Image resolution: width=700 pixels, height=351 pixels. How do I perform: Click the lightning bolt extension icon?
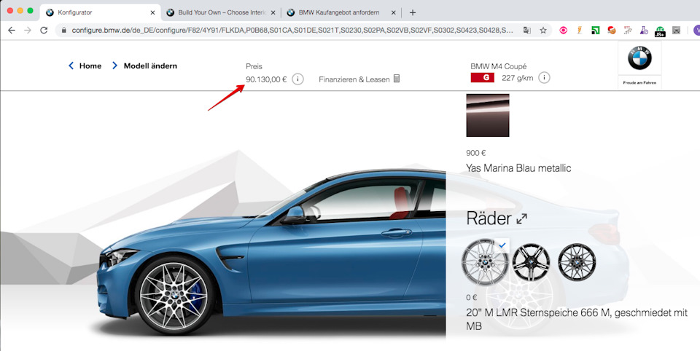point(580,31)
